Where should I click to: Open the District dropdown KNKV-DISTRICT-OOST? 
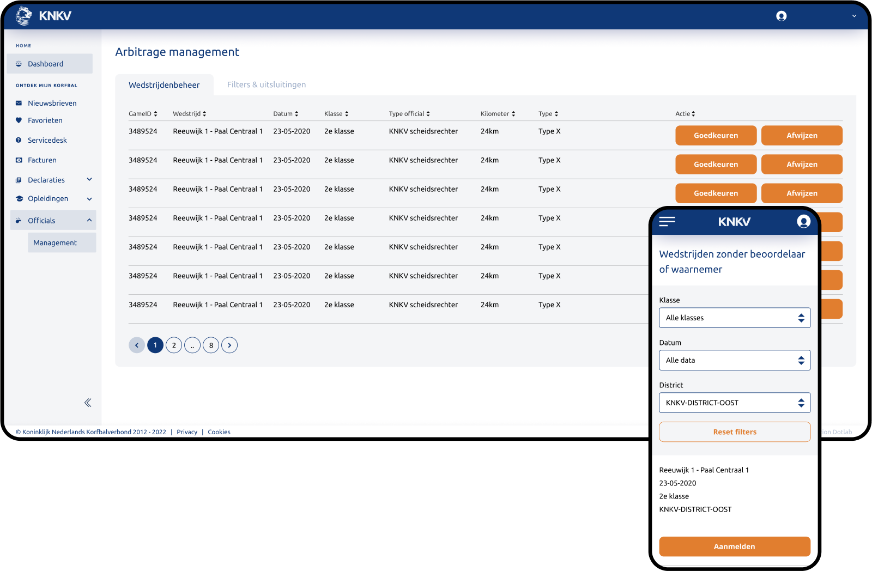click(x=735, y=403)
